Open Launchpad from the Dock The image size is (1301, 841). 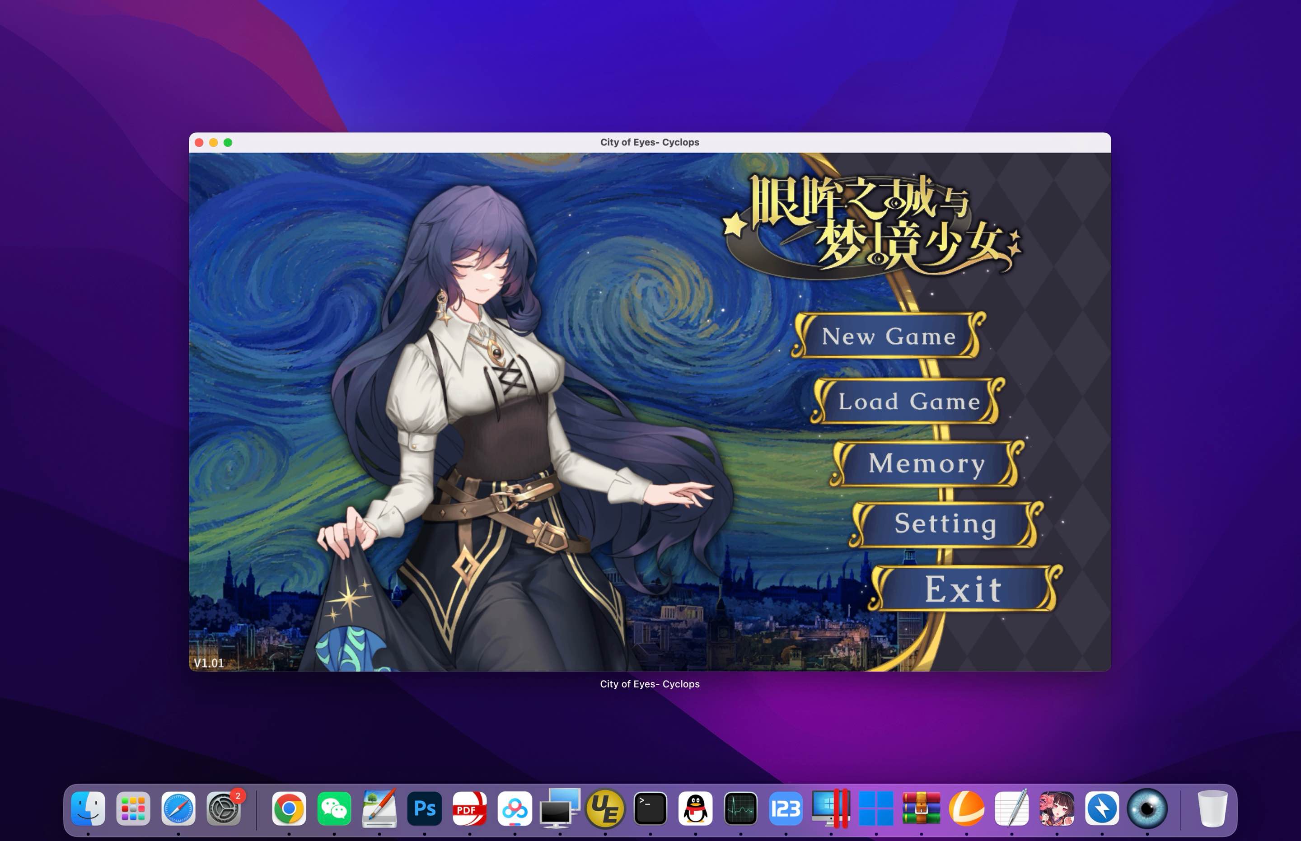click(x=133, y=808)
